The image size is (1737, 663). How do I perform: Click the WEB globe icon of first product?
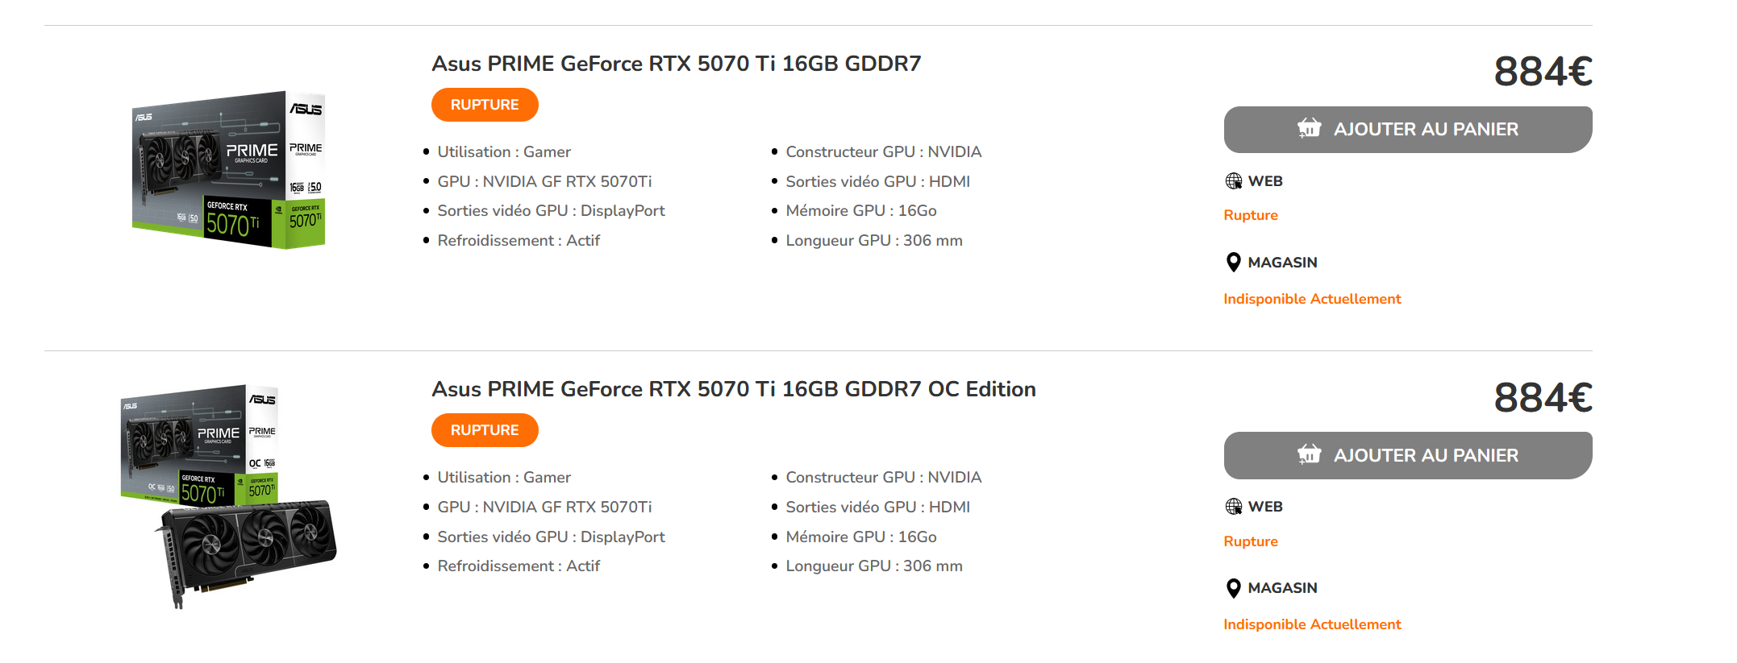point(1233,181)
